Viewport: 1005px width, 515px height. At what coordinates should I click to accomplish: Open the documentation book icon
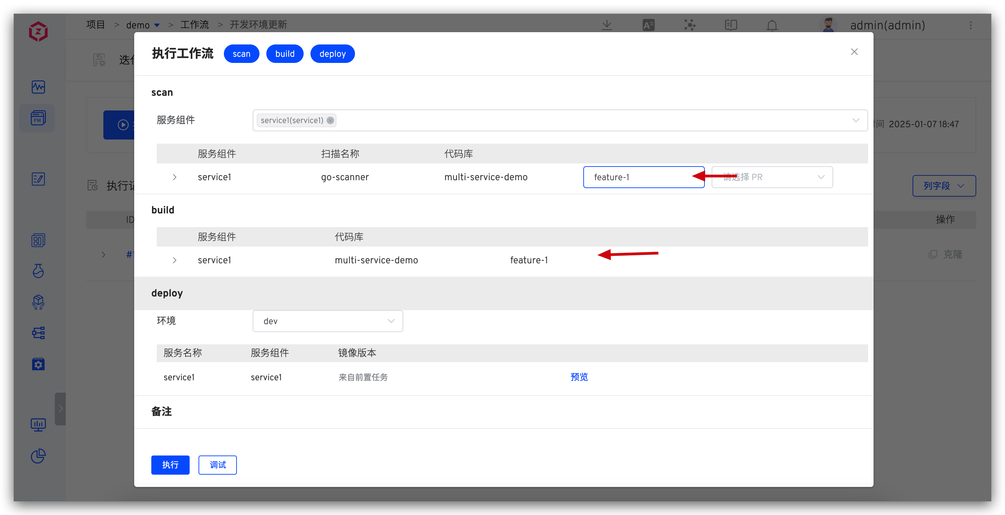[x=731, y=25]
